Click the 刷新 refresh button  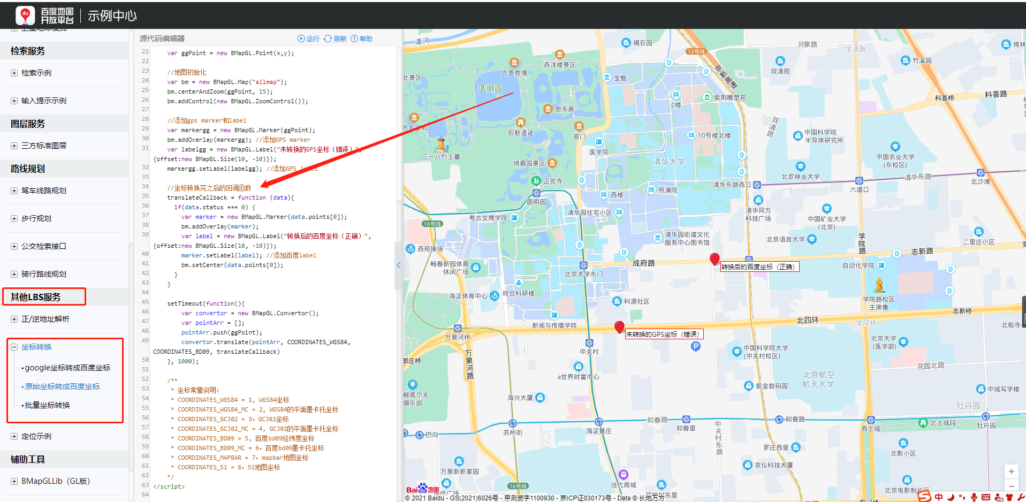coord(335,39)
